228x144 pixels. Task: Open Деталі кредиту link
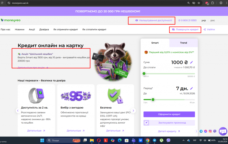coord(169,131)
